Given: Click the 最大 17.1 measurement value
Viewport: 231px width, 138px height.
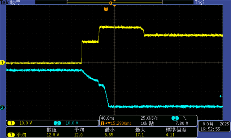Looking at the screenshot, I should (x=140, y=135).
